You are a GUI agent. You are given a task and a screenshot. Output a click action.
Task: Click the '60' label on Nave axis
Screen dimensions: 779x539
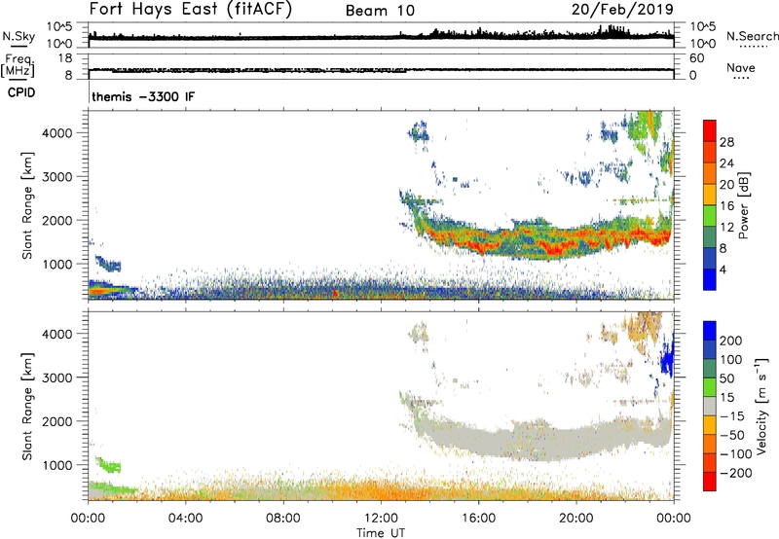click(696, 58)
